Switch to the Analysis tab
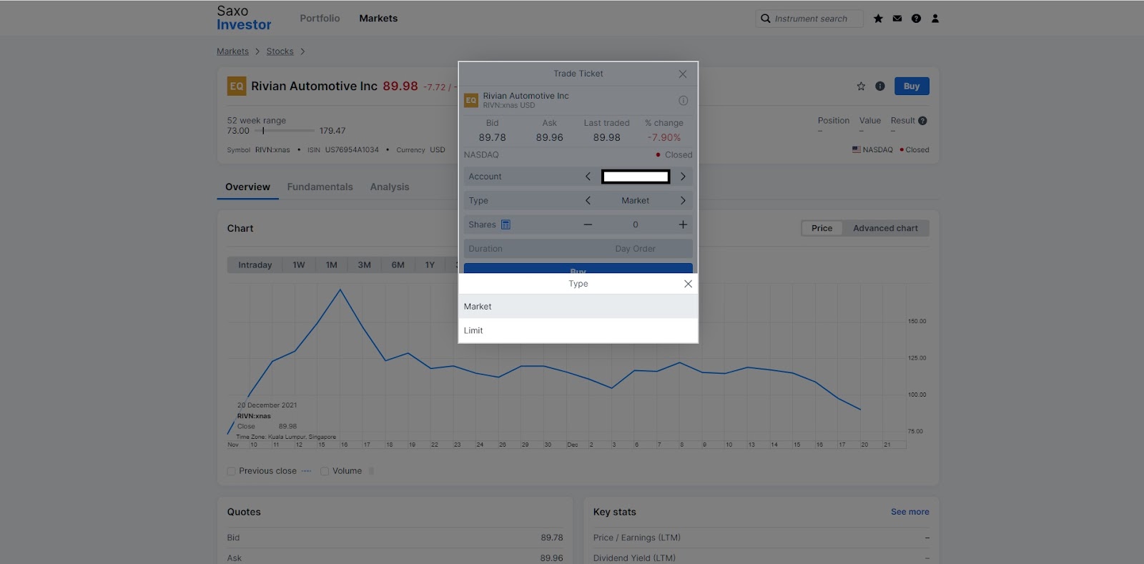1144x564 pixels. [x=390, y=187]
